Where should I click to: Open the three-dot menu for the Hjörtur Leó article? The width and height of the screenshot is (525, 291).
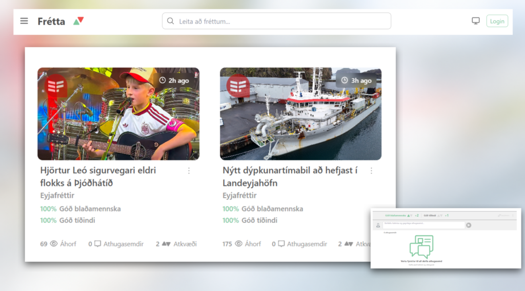coord(189,171)
